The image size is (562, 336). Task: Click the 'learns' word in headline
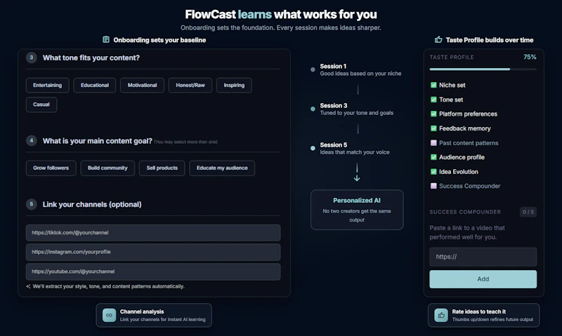255,14
